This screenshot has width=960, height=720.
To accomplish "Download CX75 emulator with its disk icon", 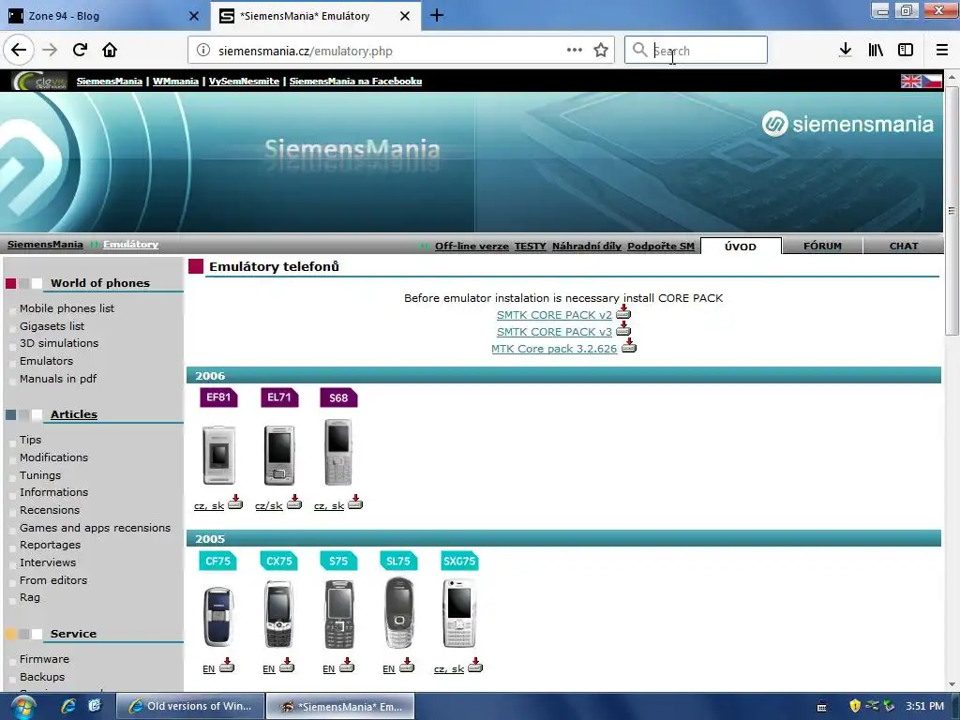I will tap(287, 666).
